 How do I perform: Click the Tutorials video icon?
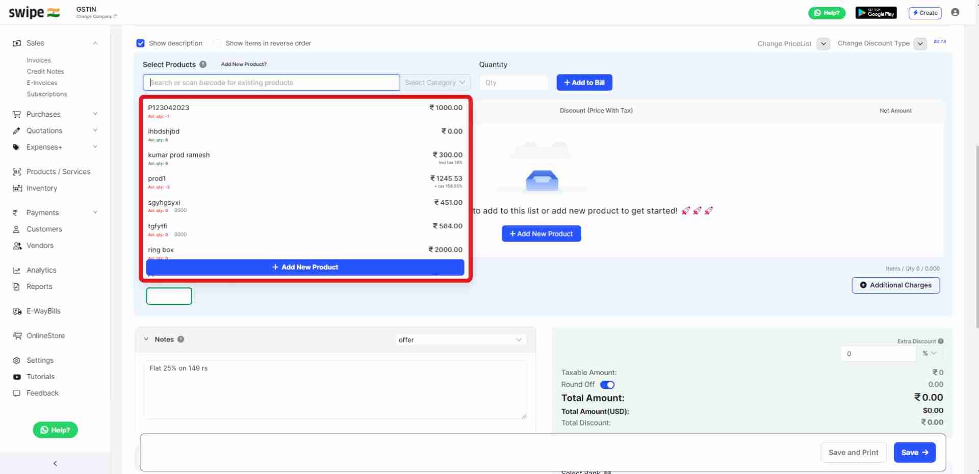point(17,377)
